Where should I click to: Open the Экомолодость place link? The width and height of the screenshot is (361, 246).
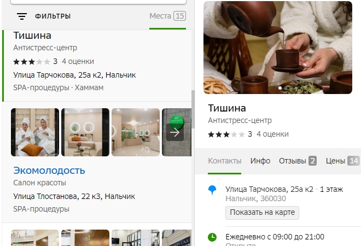(49, 171)
